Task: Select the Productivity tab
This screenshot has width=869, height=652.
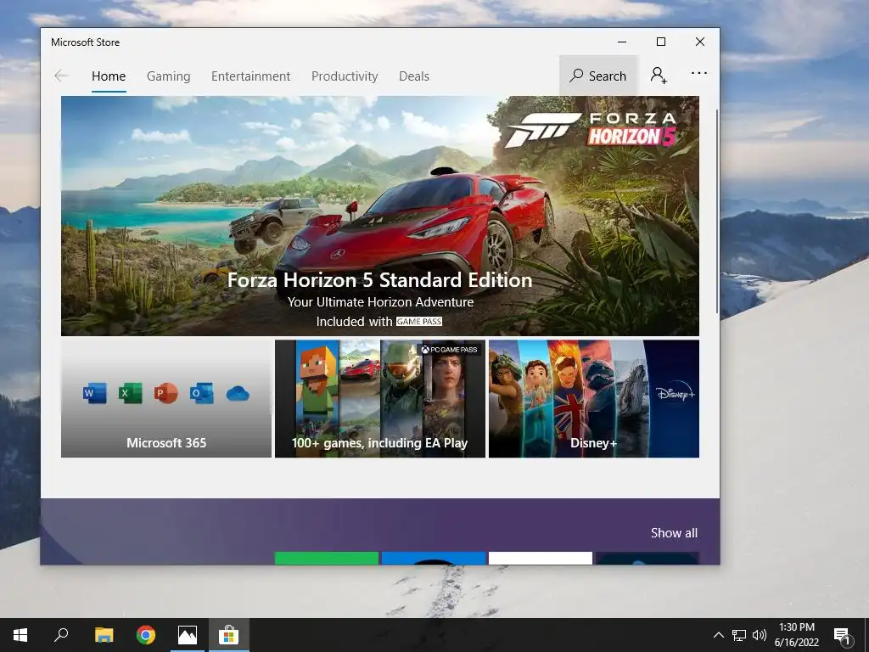Action: click(x=345, y=76)
